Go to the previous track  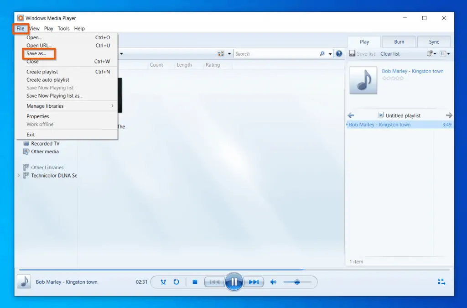click(214, 282)
